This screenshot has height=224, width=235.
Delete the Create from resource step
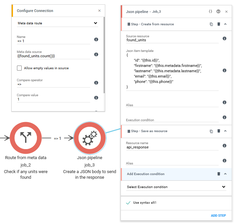point(219,24)
